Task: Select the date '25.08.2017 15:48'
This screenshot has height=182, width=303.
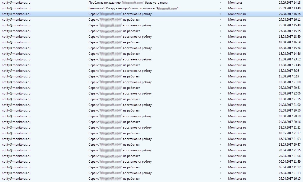Action: pos(290,25)
